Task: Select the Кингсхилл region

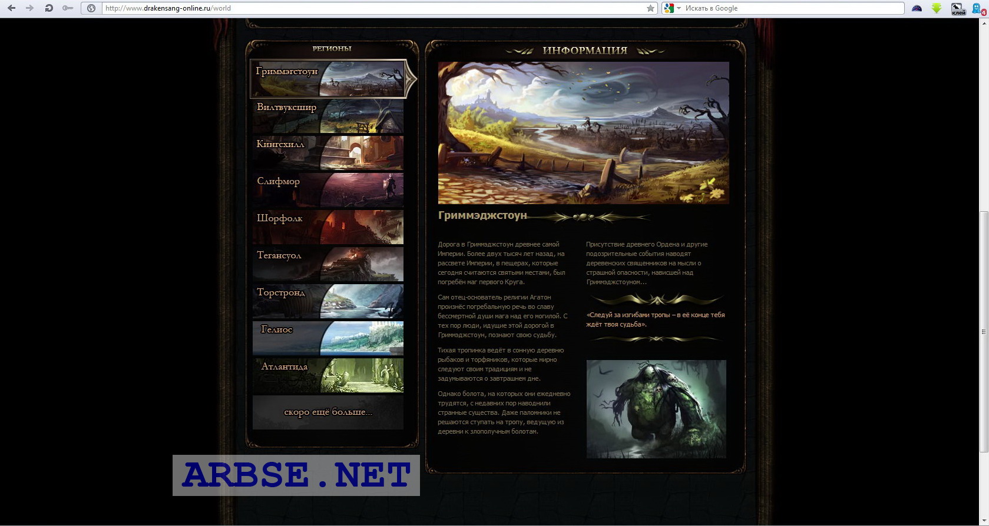Action: pos(328,153)
